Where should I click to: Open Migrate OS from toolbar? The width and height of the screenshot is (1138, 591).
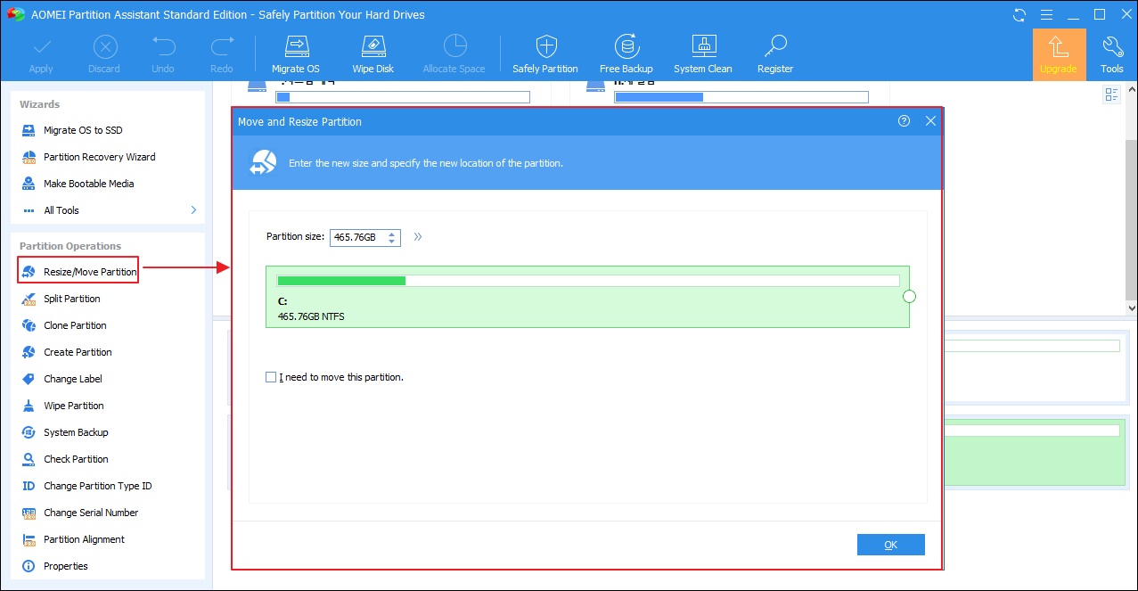click(296, 54)
